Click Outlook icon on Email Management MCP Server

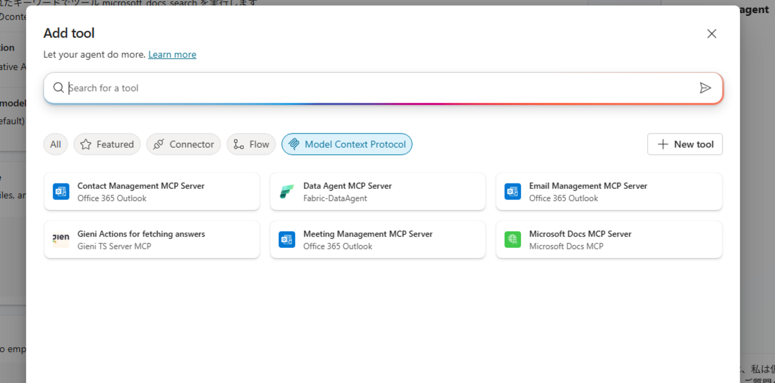point(513,192)
